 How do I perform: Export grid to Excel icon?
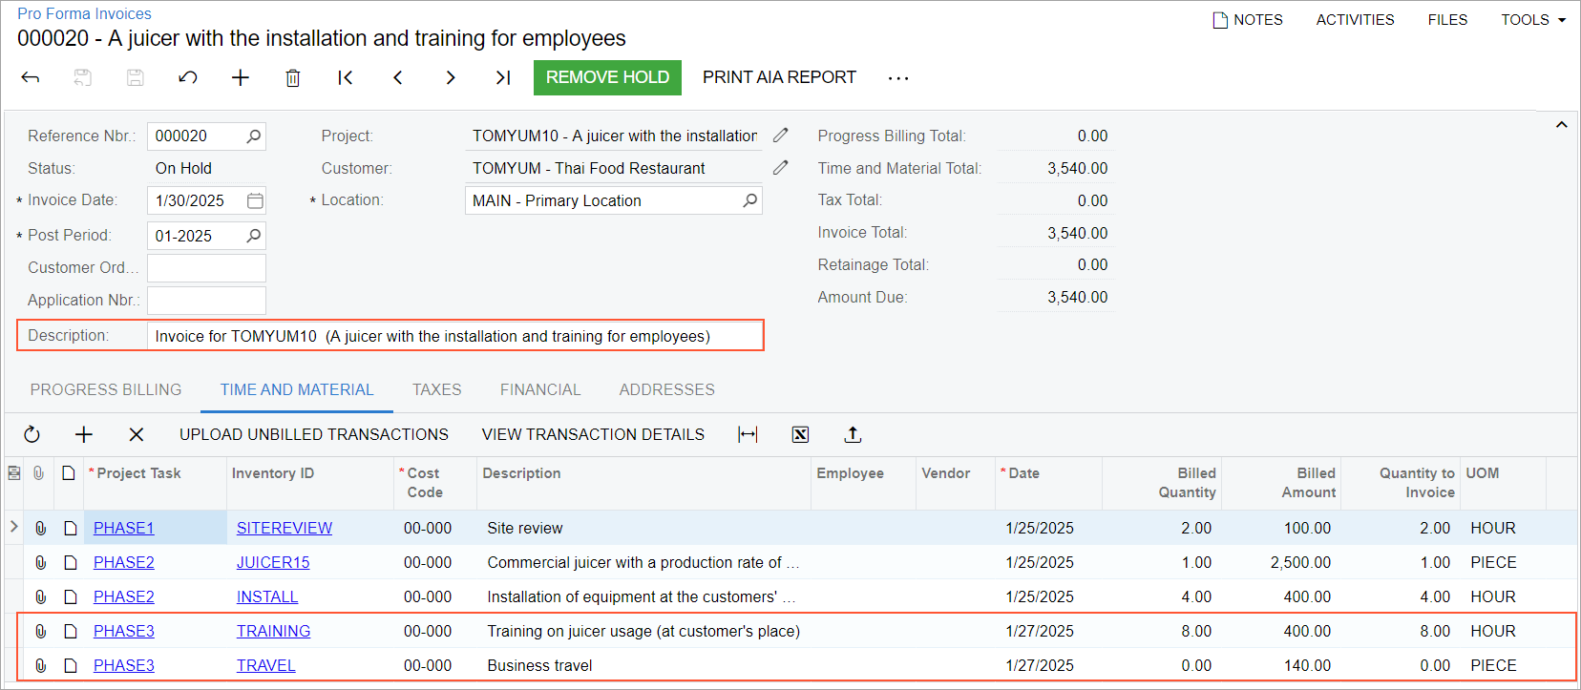click(x=800, y=434)
